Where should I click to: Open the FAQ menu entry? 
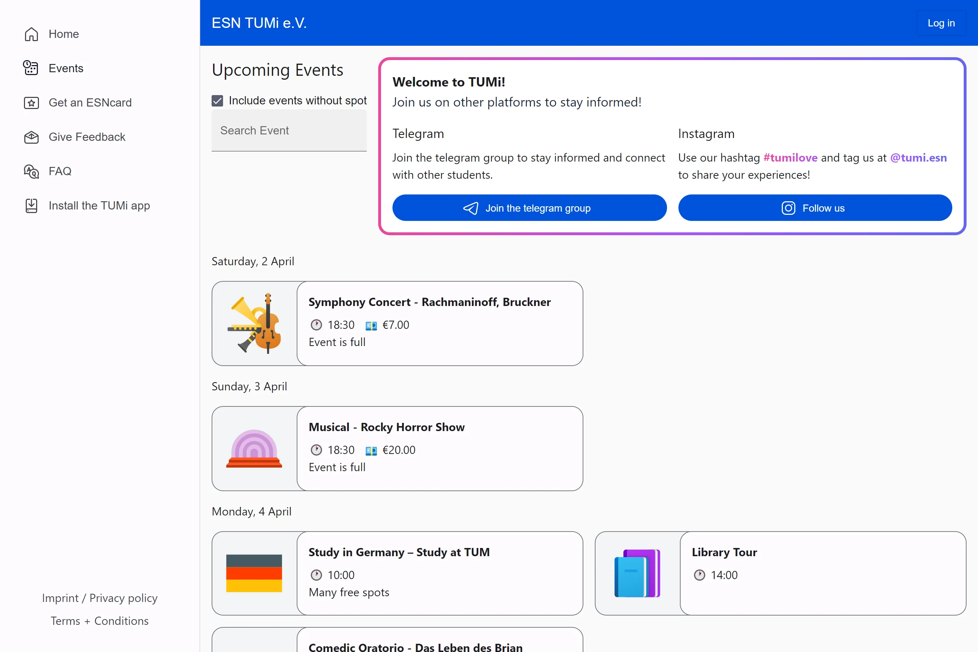tap(60, 171)
